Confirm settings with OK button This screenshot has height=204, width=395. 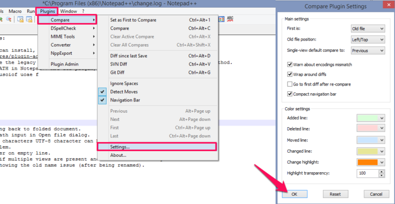click(x=295, y=194)
